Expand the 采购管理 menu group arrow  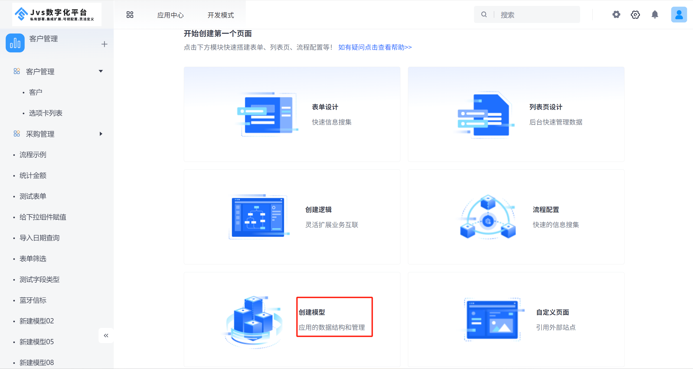tap(101, 134)
